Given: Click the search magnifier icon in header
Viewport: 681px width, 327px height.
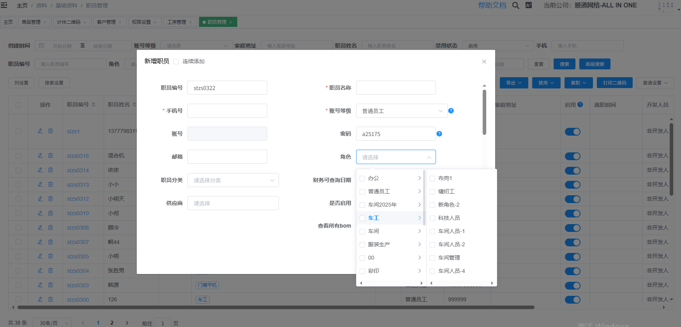Looking at the screenshot, I should point(515,5).
